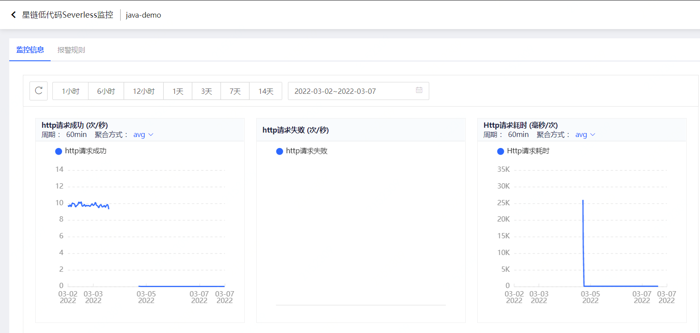Select the 3天 time range
Screen dimensions: 700x333
tap(206, 91)
